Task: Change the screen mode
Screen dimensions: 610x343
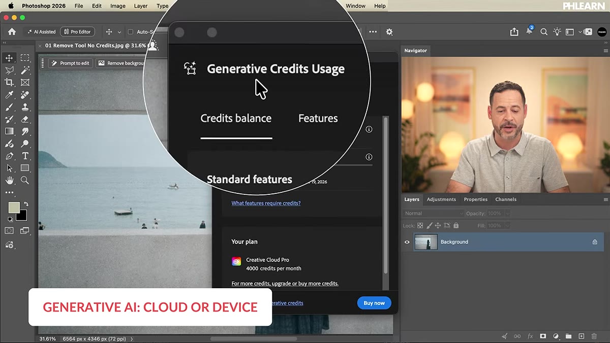Action: [25, 231]
